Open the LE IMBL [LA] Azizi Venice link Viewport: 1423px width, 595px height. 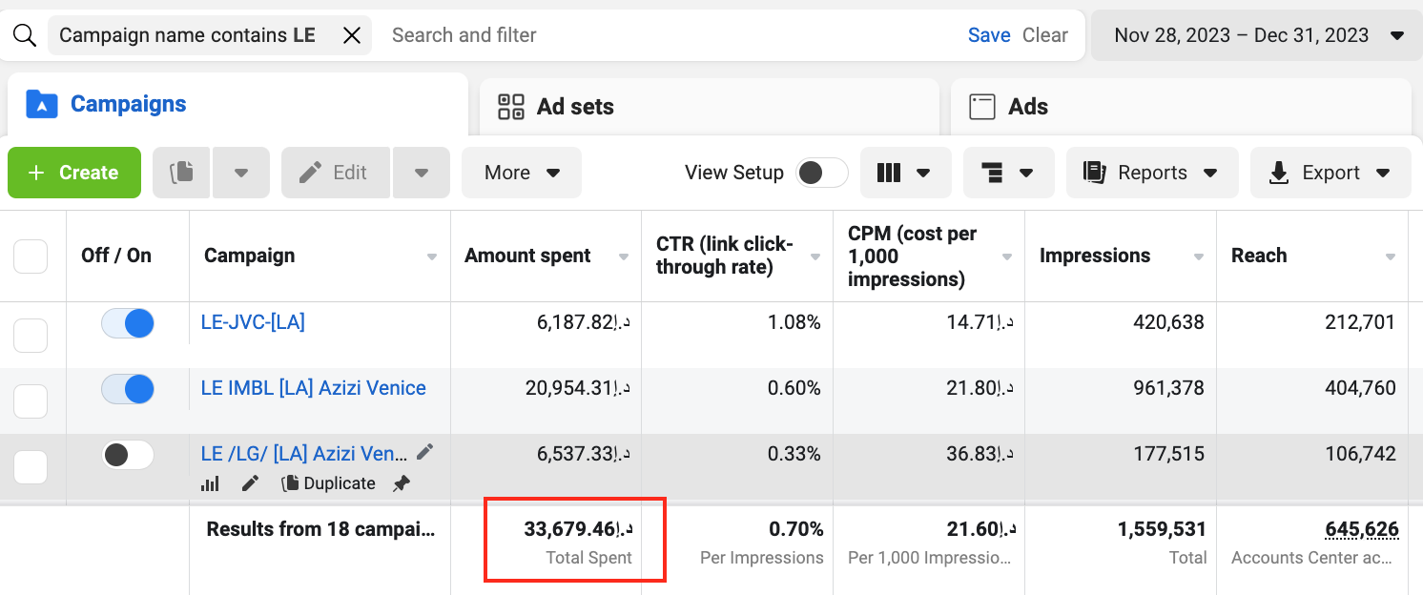[313, 388]
